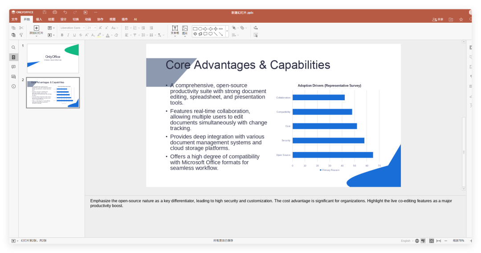Select the plus cross shape
The width and height of the screenshot is (481, 253).
(x=216, y=29)
